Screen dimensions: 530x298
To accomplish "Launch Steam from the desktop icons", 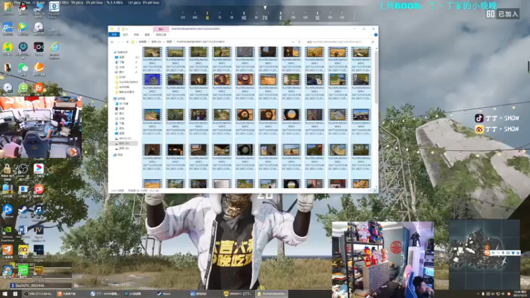I will tap(23, 210).
